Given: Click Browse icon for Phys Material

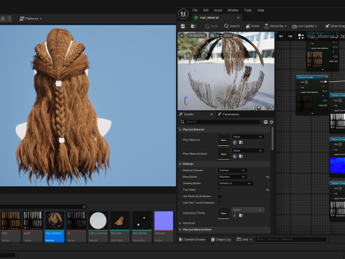Looking at the screenshot, I should (x=241, y=142).
